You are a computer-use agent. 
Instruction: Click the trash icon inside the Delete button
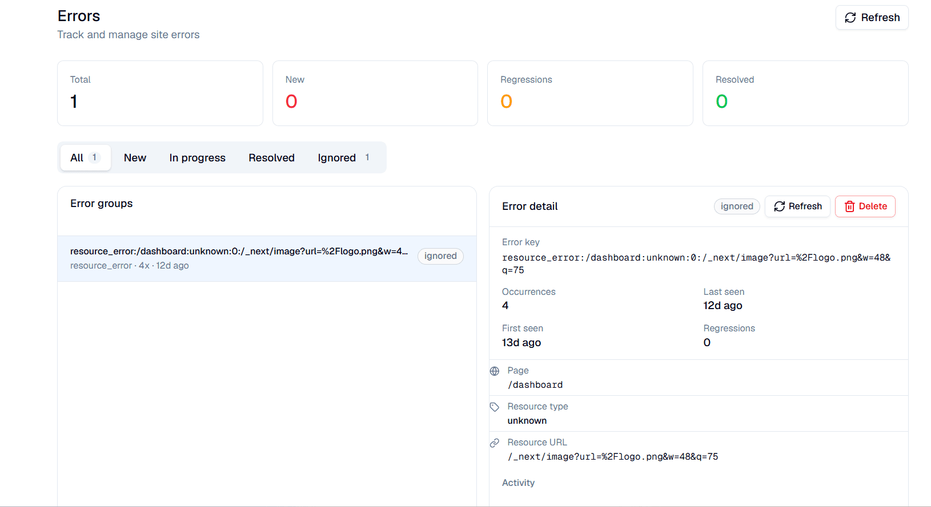point(849,206)
